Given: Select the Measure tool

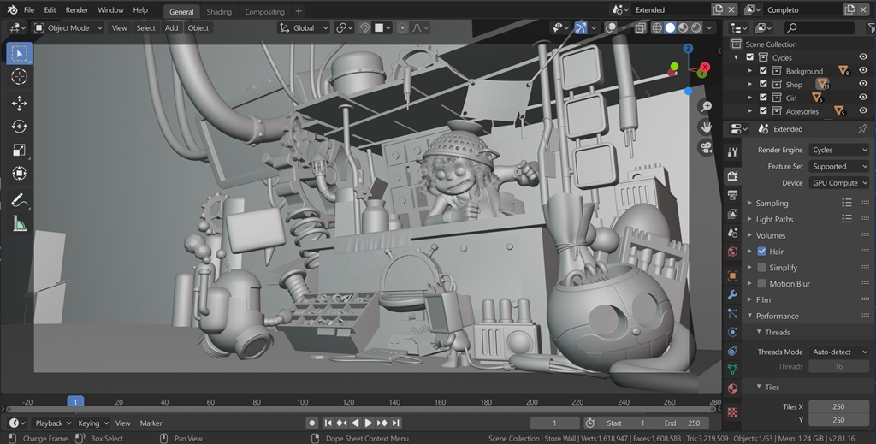Looking at the screenshot, I should pos(19,224).
